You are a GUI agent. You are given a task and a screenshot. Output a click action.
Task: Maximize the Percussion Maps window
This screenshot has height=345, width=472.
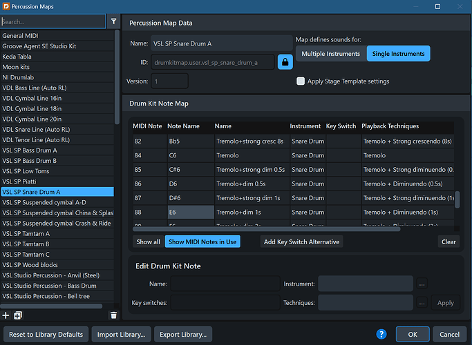click(437, 6)
